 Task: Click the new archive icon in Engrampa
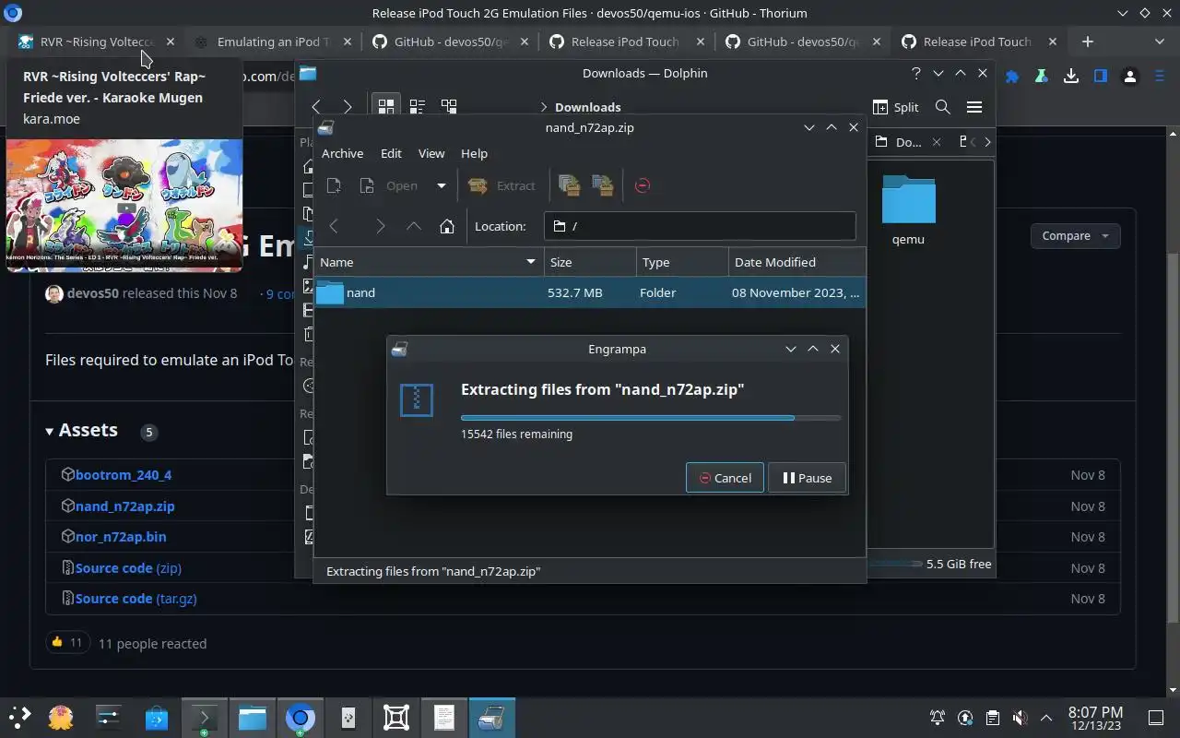pyautogui.click(x=334, y=185)
